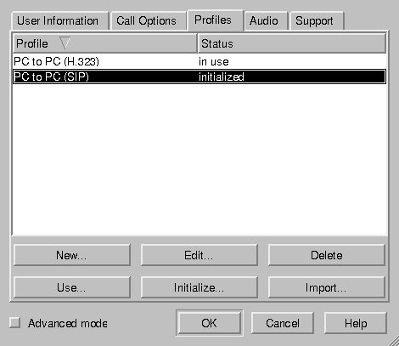The height and width of the screenshot is (346, 399).
Task: Activate the profile with the Use... button
Action: point(72,287)
